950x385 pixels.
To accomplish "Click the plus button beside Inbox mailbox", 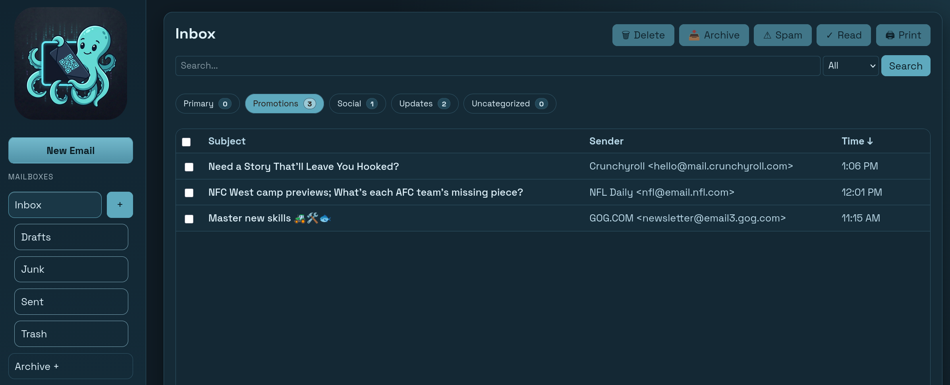I will pyautogui.click(x=120, y=205).
